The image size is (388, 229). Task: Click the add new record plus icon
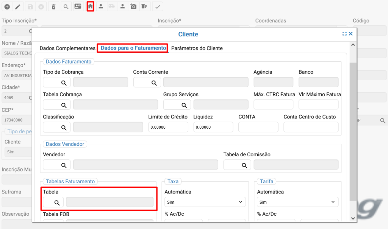pos(7,6)
